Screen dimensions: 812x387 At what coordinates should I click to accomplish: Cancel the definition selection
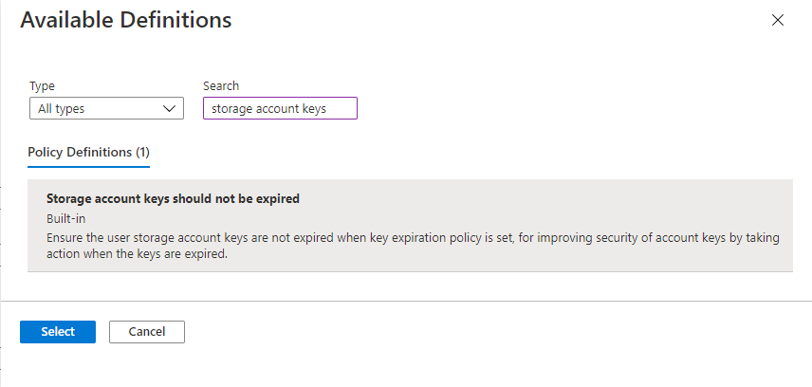[147, 331]
